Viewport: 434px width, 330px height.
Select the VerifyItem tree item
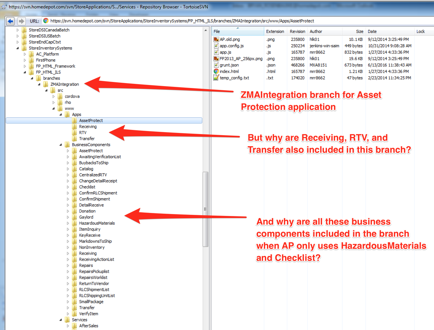click(x=88, y=314)
